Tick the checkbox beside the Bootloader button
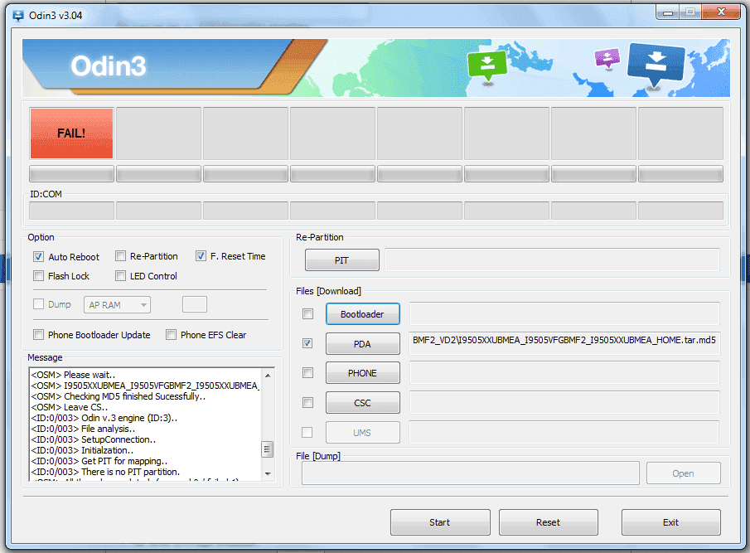The width and height of the screenshot is (750, 553). coord(308,314)
